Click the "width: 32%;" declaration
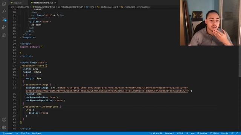The image size is (241, 135). [30, 69]
